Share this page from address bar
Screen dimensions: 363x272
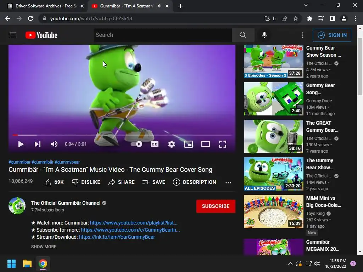284,18
